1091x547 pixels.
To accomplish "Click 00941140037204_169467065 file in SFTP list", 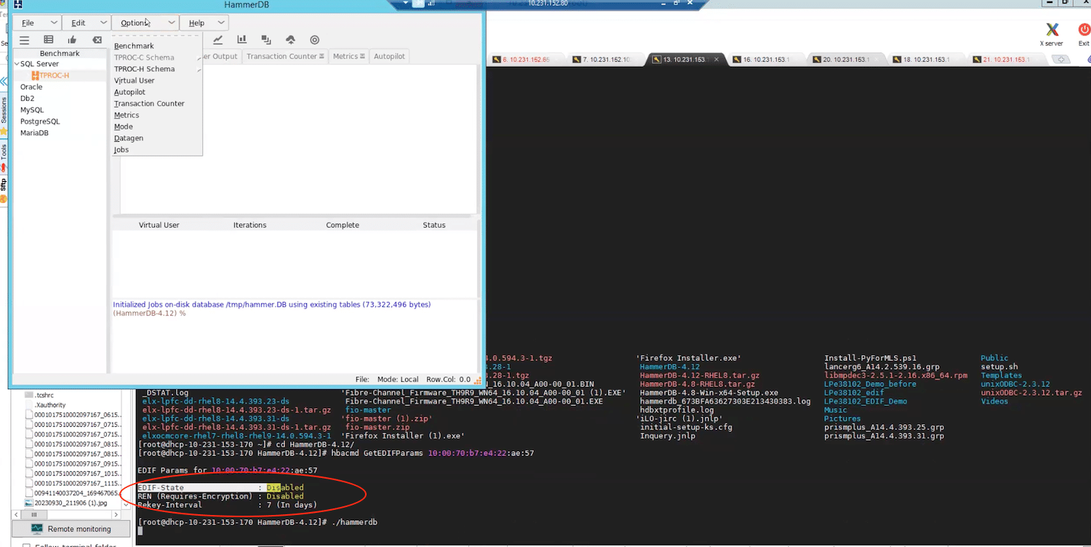I will 77,493.
